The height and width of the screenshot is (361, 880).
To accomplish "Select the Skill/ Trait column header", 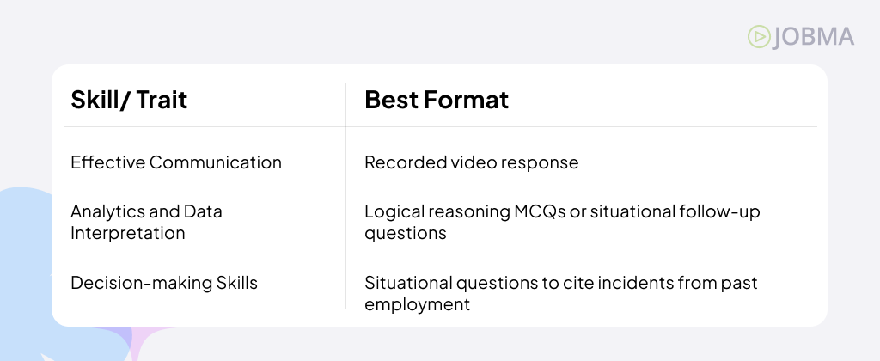I will coord(129,100).
